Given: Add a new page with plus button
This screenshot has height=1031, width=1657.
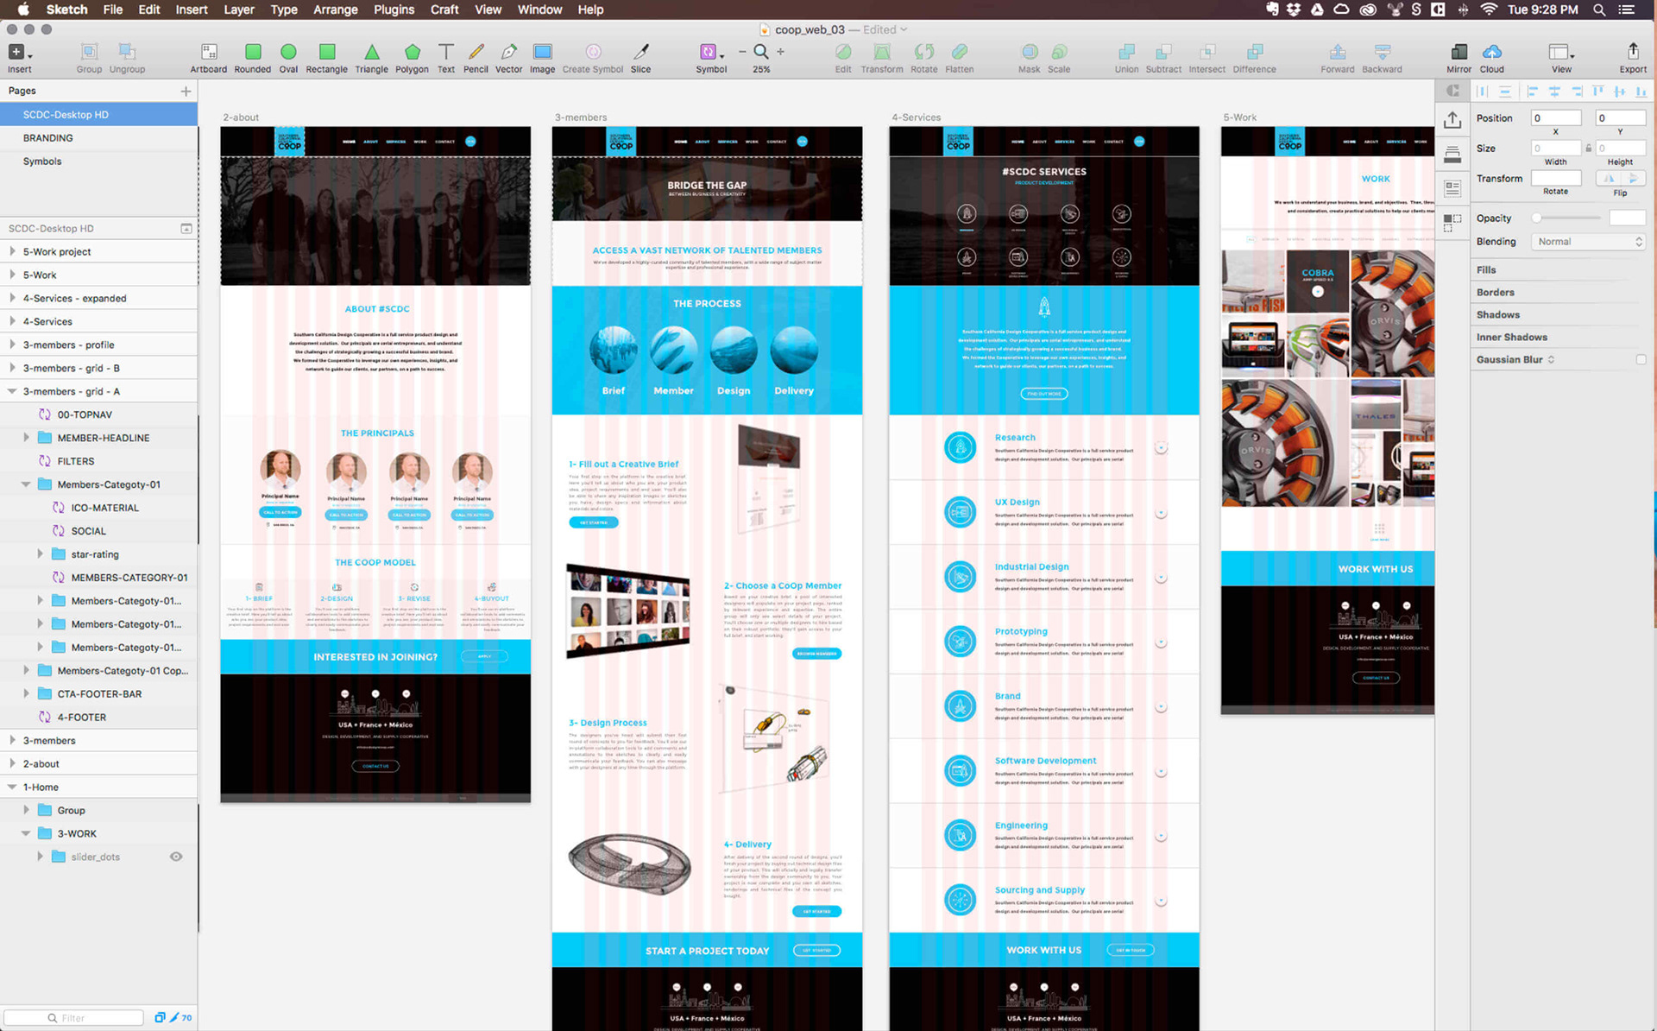Looking at the screenshot, I should [186, 91].
